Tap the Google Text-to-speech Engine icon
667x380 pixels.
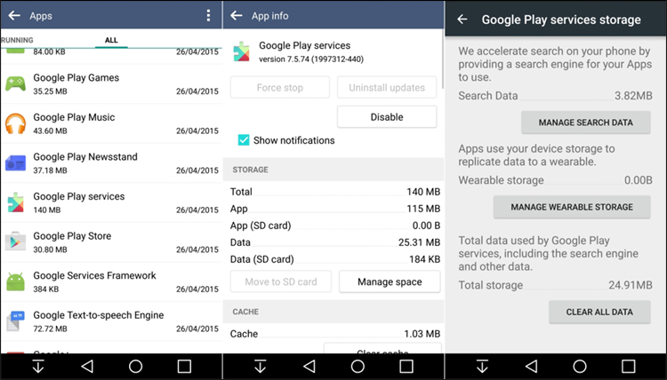pyautogui.click(x=16, y=321)
